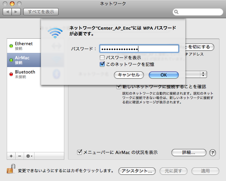Click the padlock icon to prevent changes
This screenshot has height=181, width=226.
11,169
